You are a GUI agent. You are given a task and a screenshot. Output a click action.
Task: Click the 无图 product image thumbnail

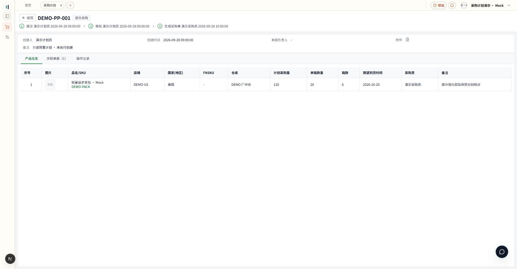pos(50,84)
